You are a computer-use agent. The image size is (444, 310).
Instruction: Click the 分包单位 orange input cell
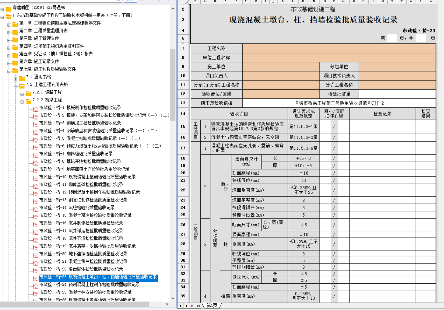coord(397,67)
